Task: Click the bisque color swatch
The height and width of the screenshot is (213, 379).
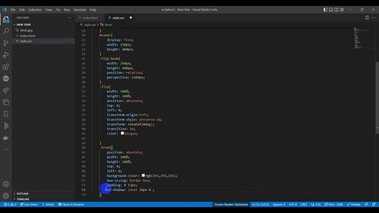Action: 123,133
